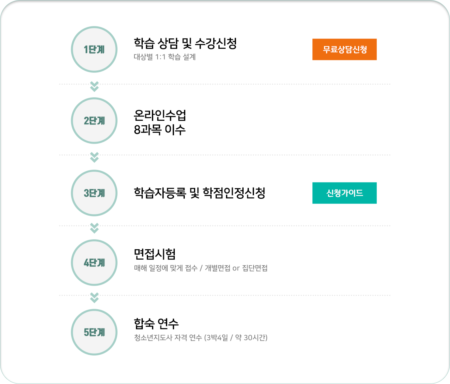The height and width of the screenshot is (384, 450).
Task: Click the 개별면접 or 집단면접 description text
Action: pos(236,268)
